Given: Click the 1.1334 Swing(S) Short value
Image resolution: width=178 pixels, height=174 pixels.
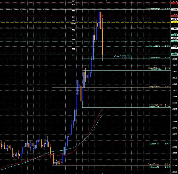Looking at the screenshot, I should pos(168,105).
